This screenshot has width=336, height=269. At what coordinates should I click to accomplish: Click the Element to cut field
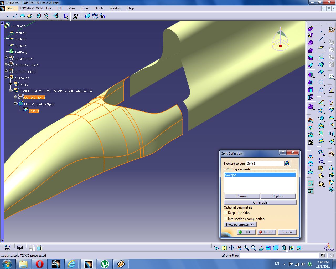click(265, 163)
